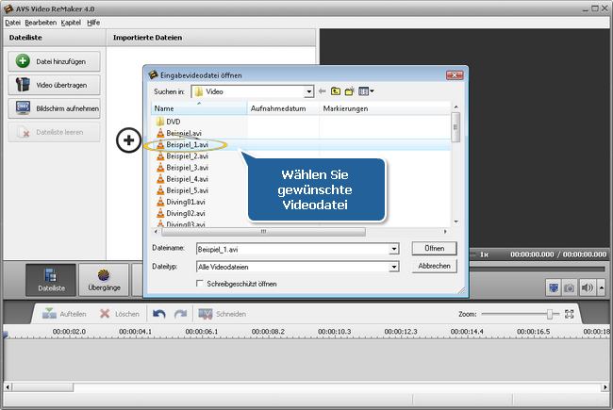The height and width of the screenshot is (410, 613).
Task: Open the view options menu icon
Action: tap(366, 91)
